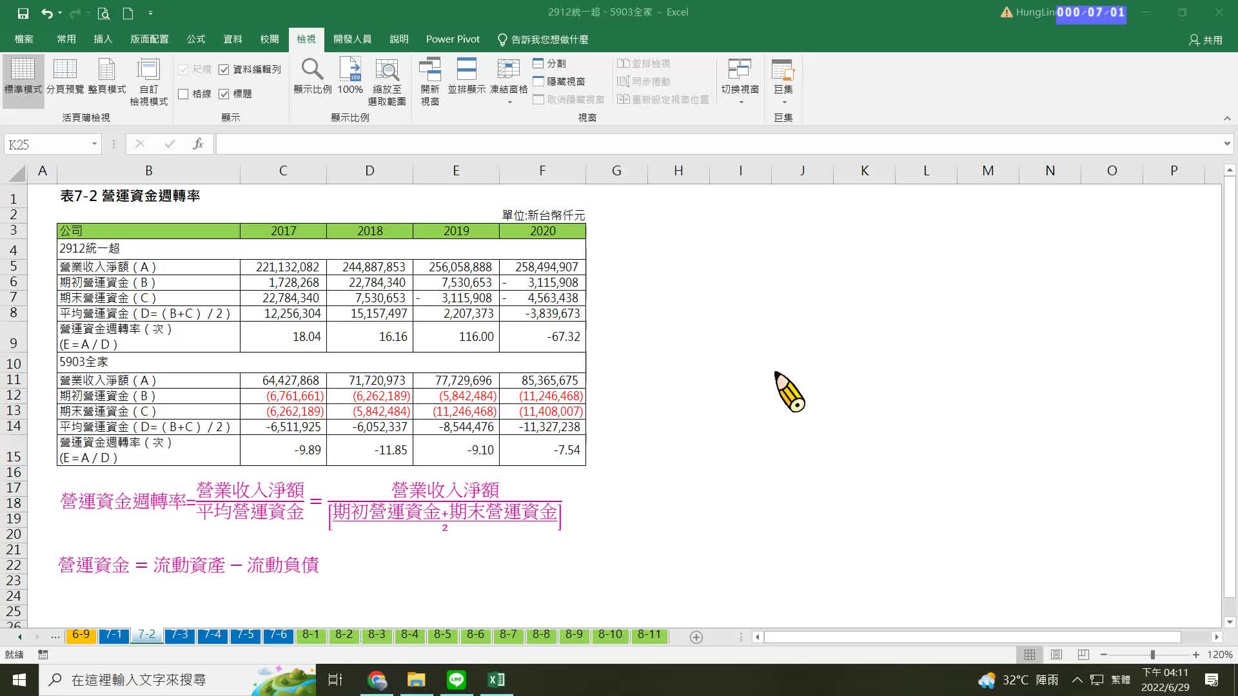Click vertical scrollbar down arrow

[1229, 622]
